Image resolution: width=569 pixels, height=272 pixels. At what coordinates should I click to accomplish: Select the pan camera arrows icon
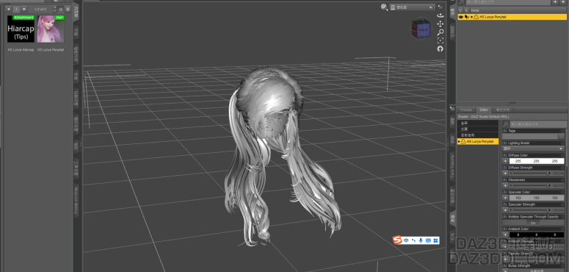point(441,24)
